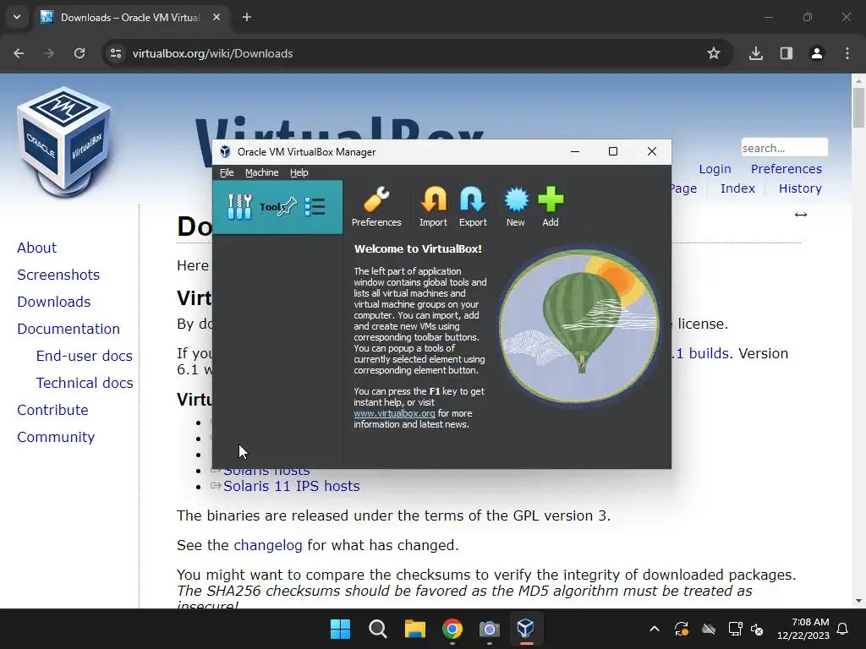Bookmark this page with star icon

(714, 53)
